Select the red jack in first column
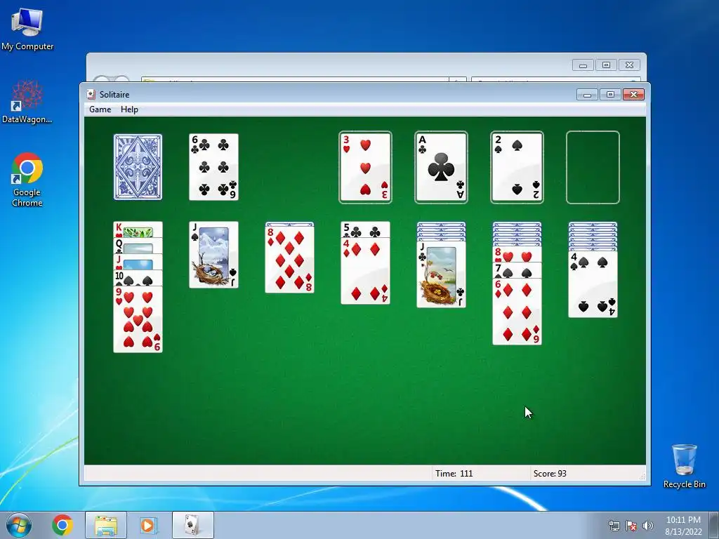Image resolution: width=719 pixels, height=539 pixels. tap(138, 262)
